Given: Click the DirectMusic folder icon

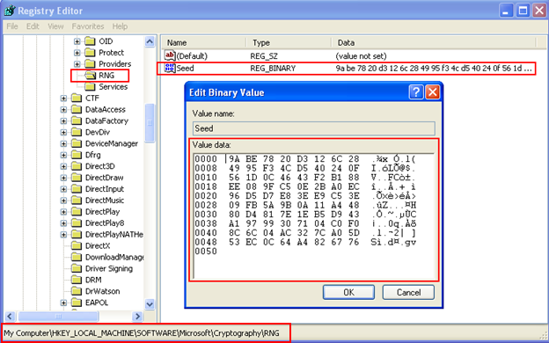Looking at the screenshot, I should point(77,201).
